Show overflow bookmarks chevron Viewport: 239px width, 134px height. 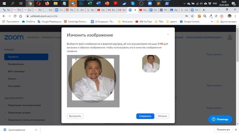pos(212,22)
